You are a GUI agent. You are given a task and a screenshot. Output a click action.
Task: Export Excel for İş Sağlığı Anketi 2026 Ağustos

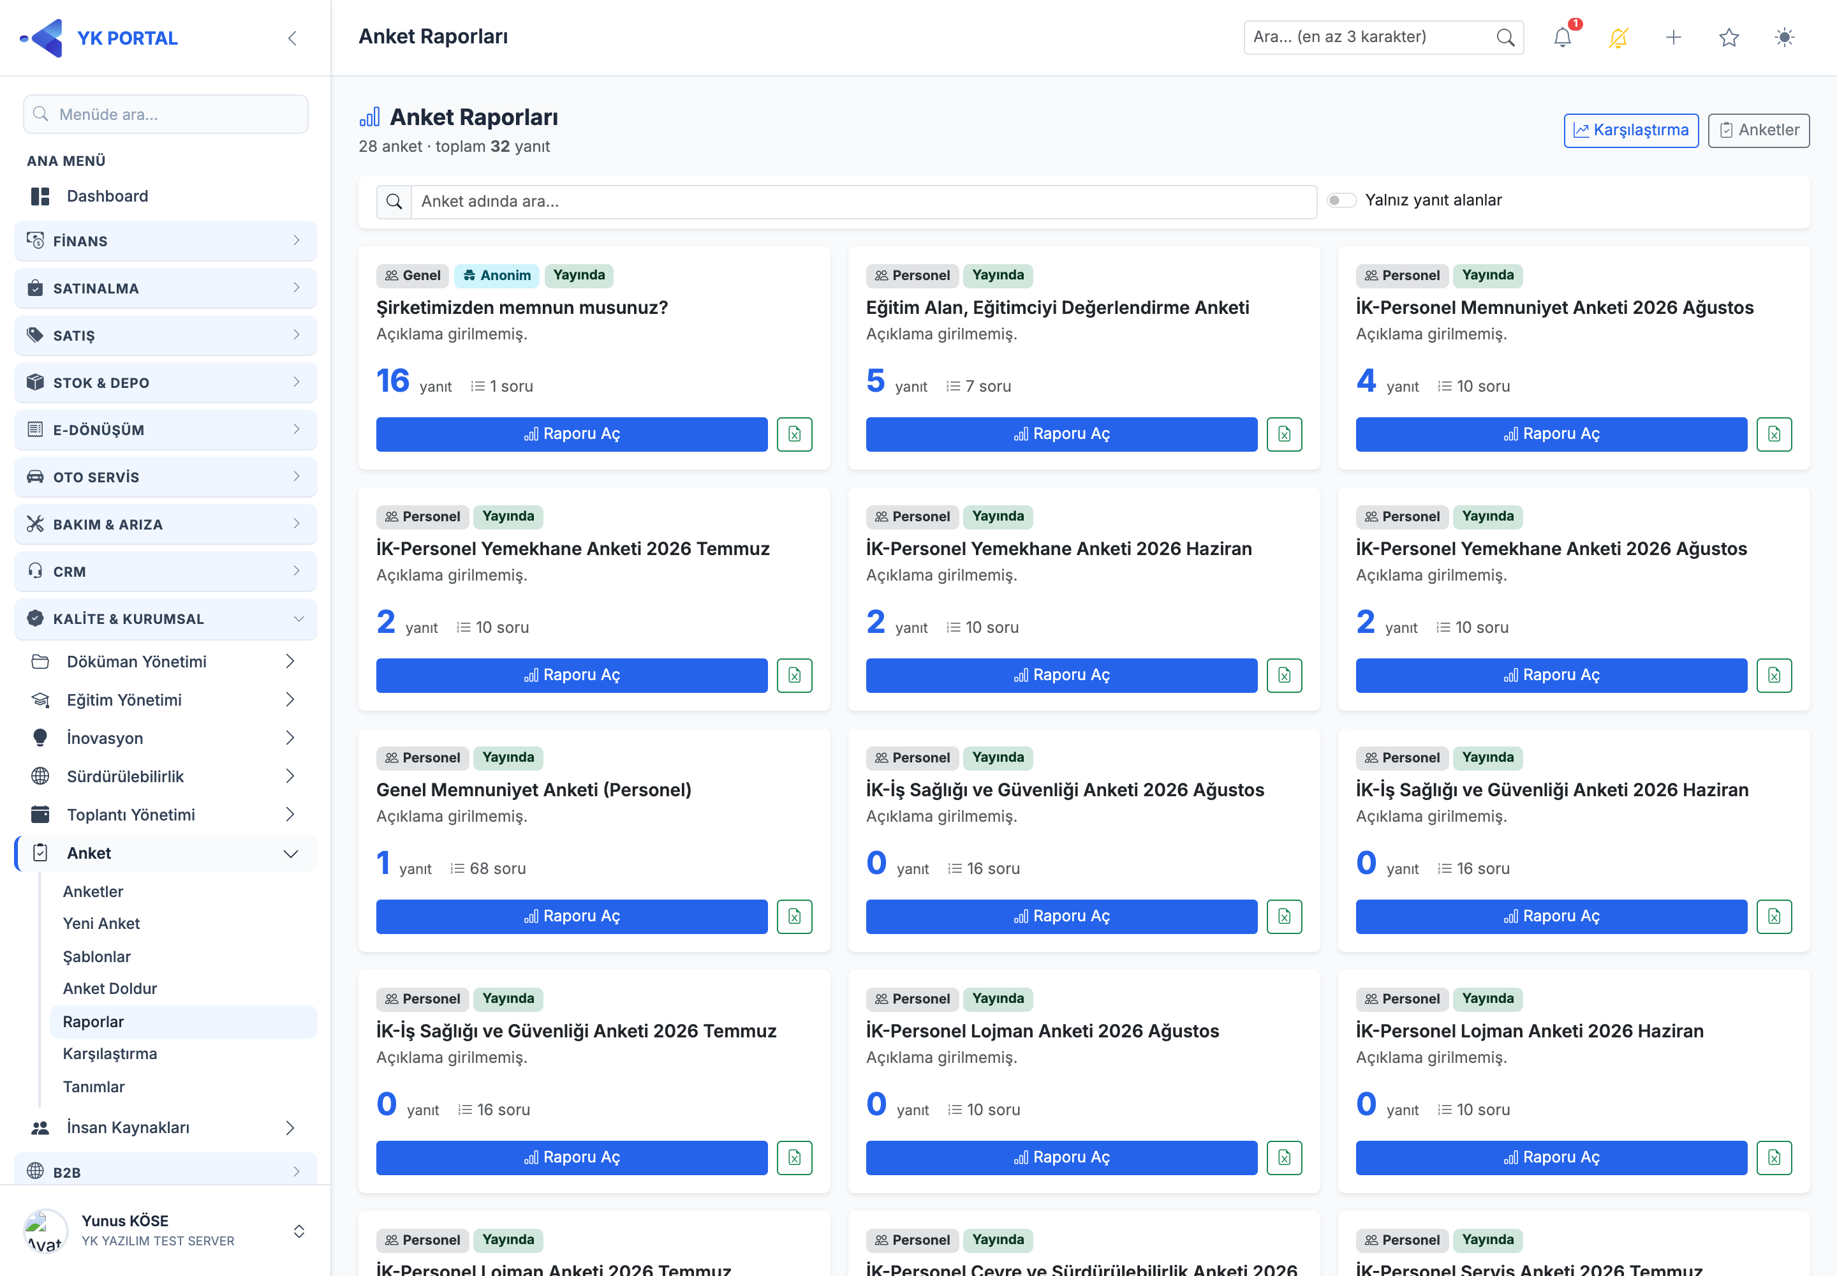[1284, 916]
